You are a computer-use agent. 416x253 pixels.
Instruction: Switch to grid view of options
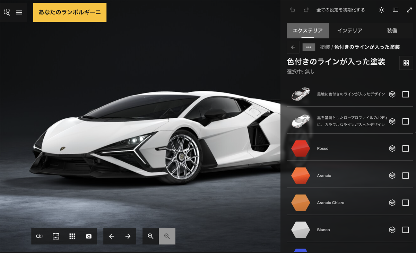point(406,63)
